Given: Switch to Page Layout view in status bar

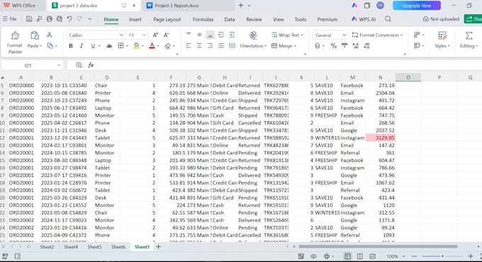Looking at the screenshot, I should point(359,256).
